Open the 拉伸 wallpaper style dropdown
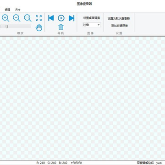The width and height of the screenshot is (165, 165). (x=92, y=25)
